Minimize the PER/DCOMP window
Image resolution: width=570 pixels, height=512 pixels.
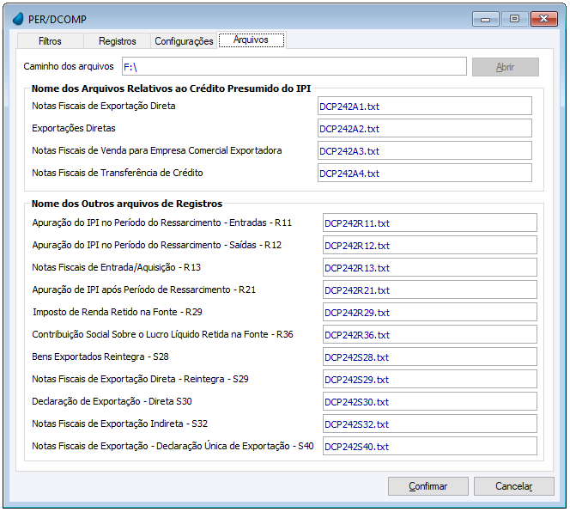click(486, 19)
